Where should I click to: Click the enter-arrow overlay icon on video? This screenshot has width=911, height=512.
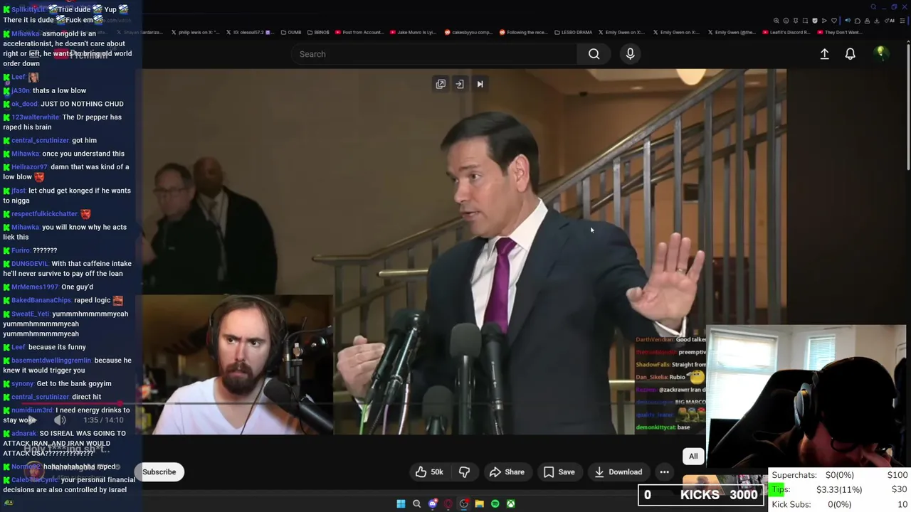tap(460, 84)
